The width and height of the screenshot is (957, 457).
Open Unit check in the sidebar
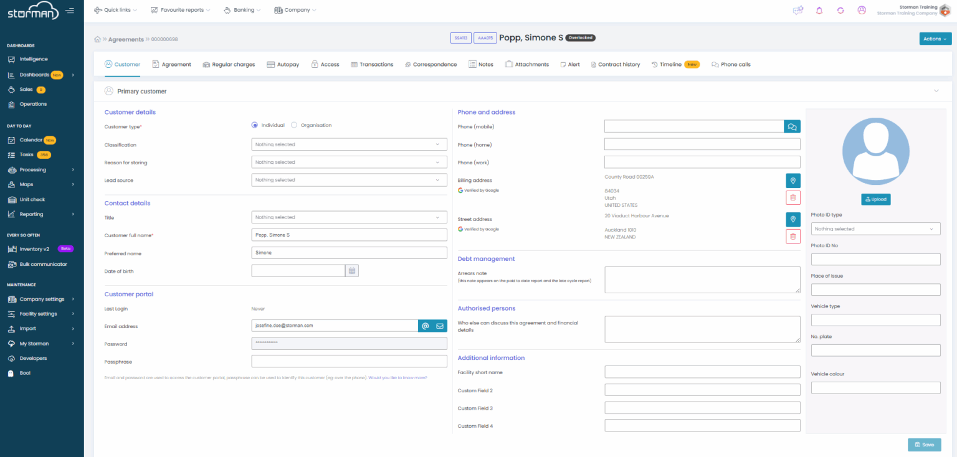32,199
